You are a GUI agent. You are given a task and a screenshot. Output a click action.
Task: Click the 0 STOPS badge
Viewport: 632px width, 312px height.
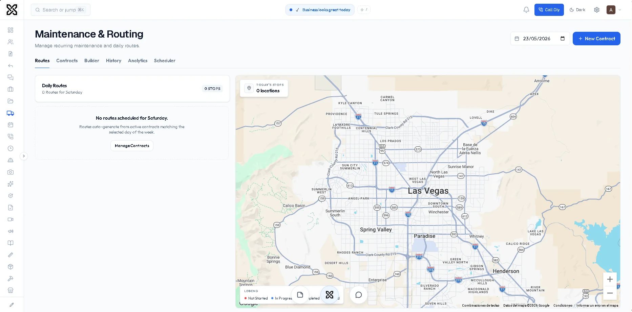pyautogui.click(x=212, y=89)
